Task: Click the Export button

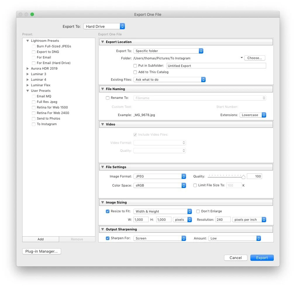Action: [x=262, y=258]
